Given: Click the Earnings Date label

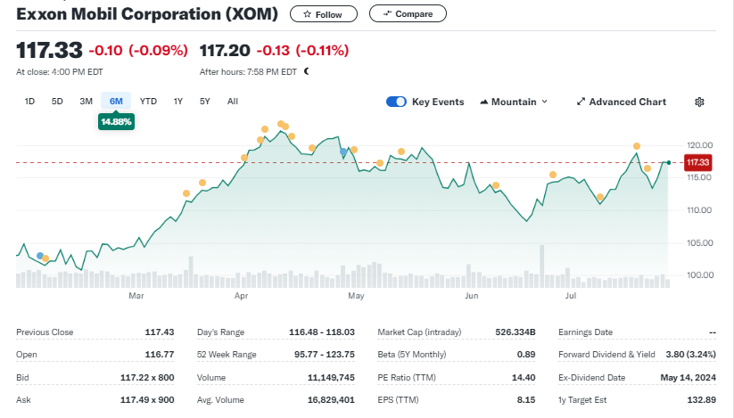Looking at the screenshot, I should click(x=585, y=332).
